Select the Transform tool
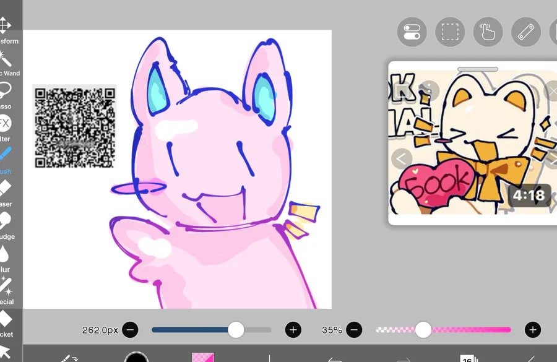The height and width of the screenshot is (362, 557). (6, 30)
